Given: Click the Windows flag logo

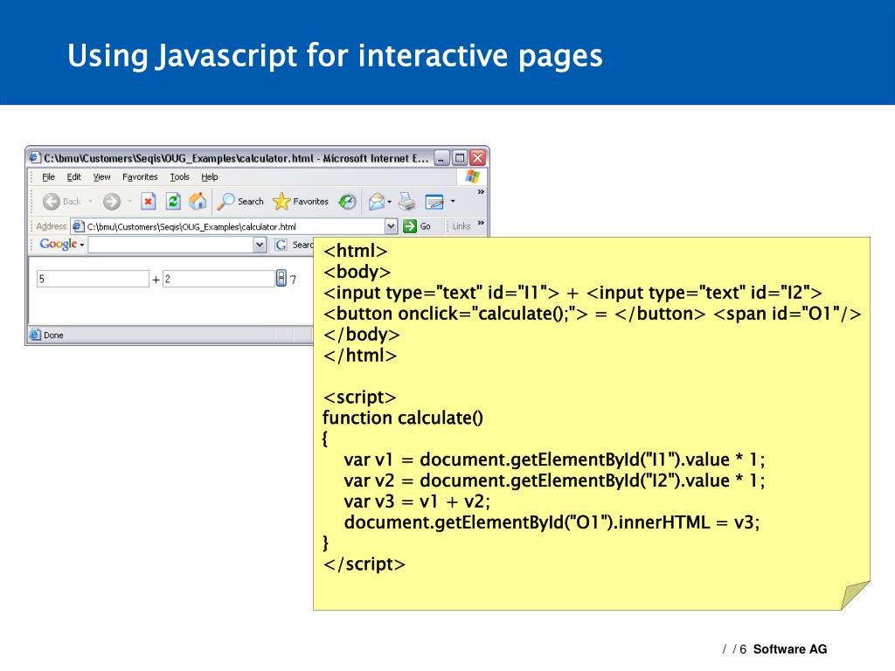Looking at the screenshot, I should (472, 176).
